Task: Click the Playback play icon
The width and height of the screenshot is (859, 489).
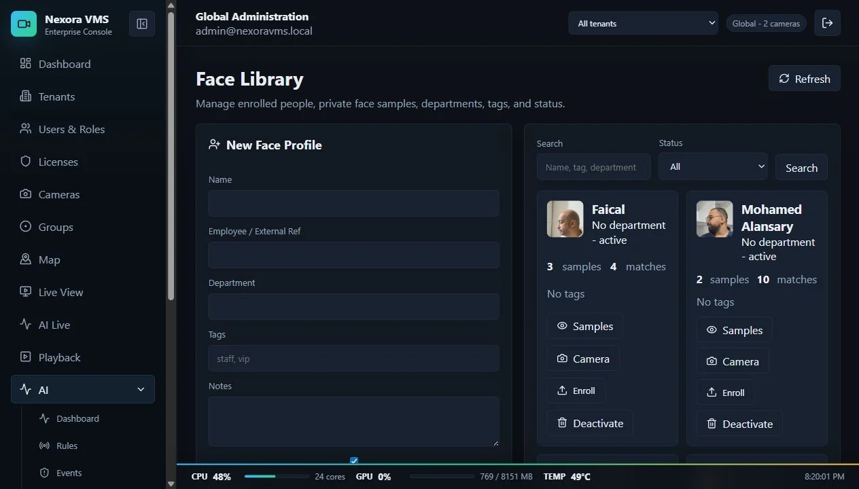Action: coord(26,357)
